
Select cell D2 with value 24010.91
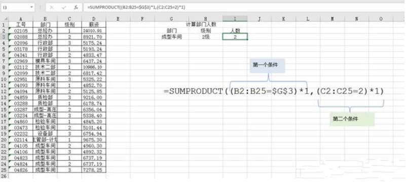94,31
